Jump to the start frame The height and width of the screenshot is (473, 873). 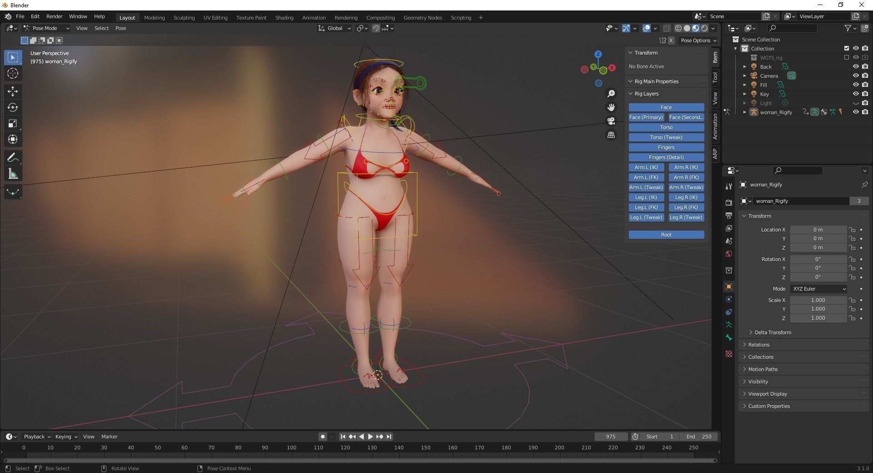343,437
